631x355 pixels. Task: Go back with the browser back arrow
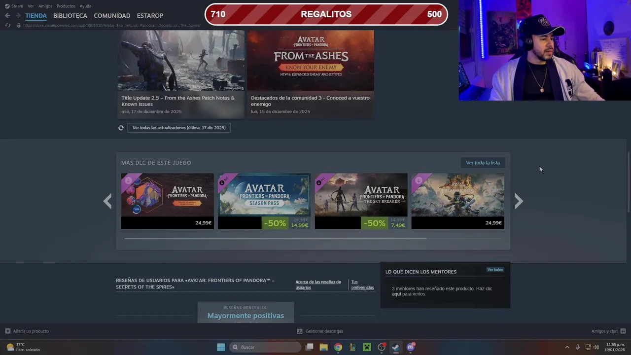click(x=7, y=15)
